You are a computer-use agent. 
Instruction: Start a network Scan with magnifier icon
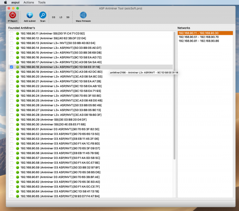pos(43,15)
